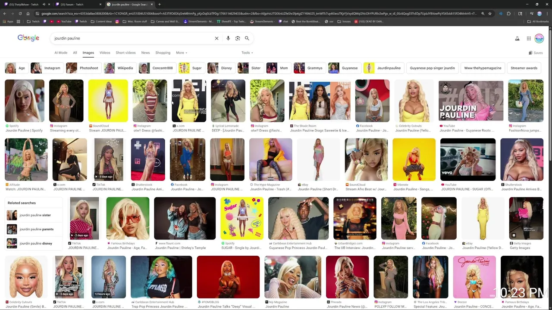Viewport: 552px width, 310px height.
Task: Open the SUGAR single Spotify cover thumbnail
Action: (x=242, y=218)
